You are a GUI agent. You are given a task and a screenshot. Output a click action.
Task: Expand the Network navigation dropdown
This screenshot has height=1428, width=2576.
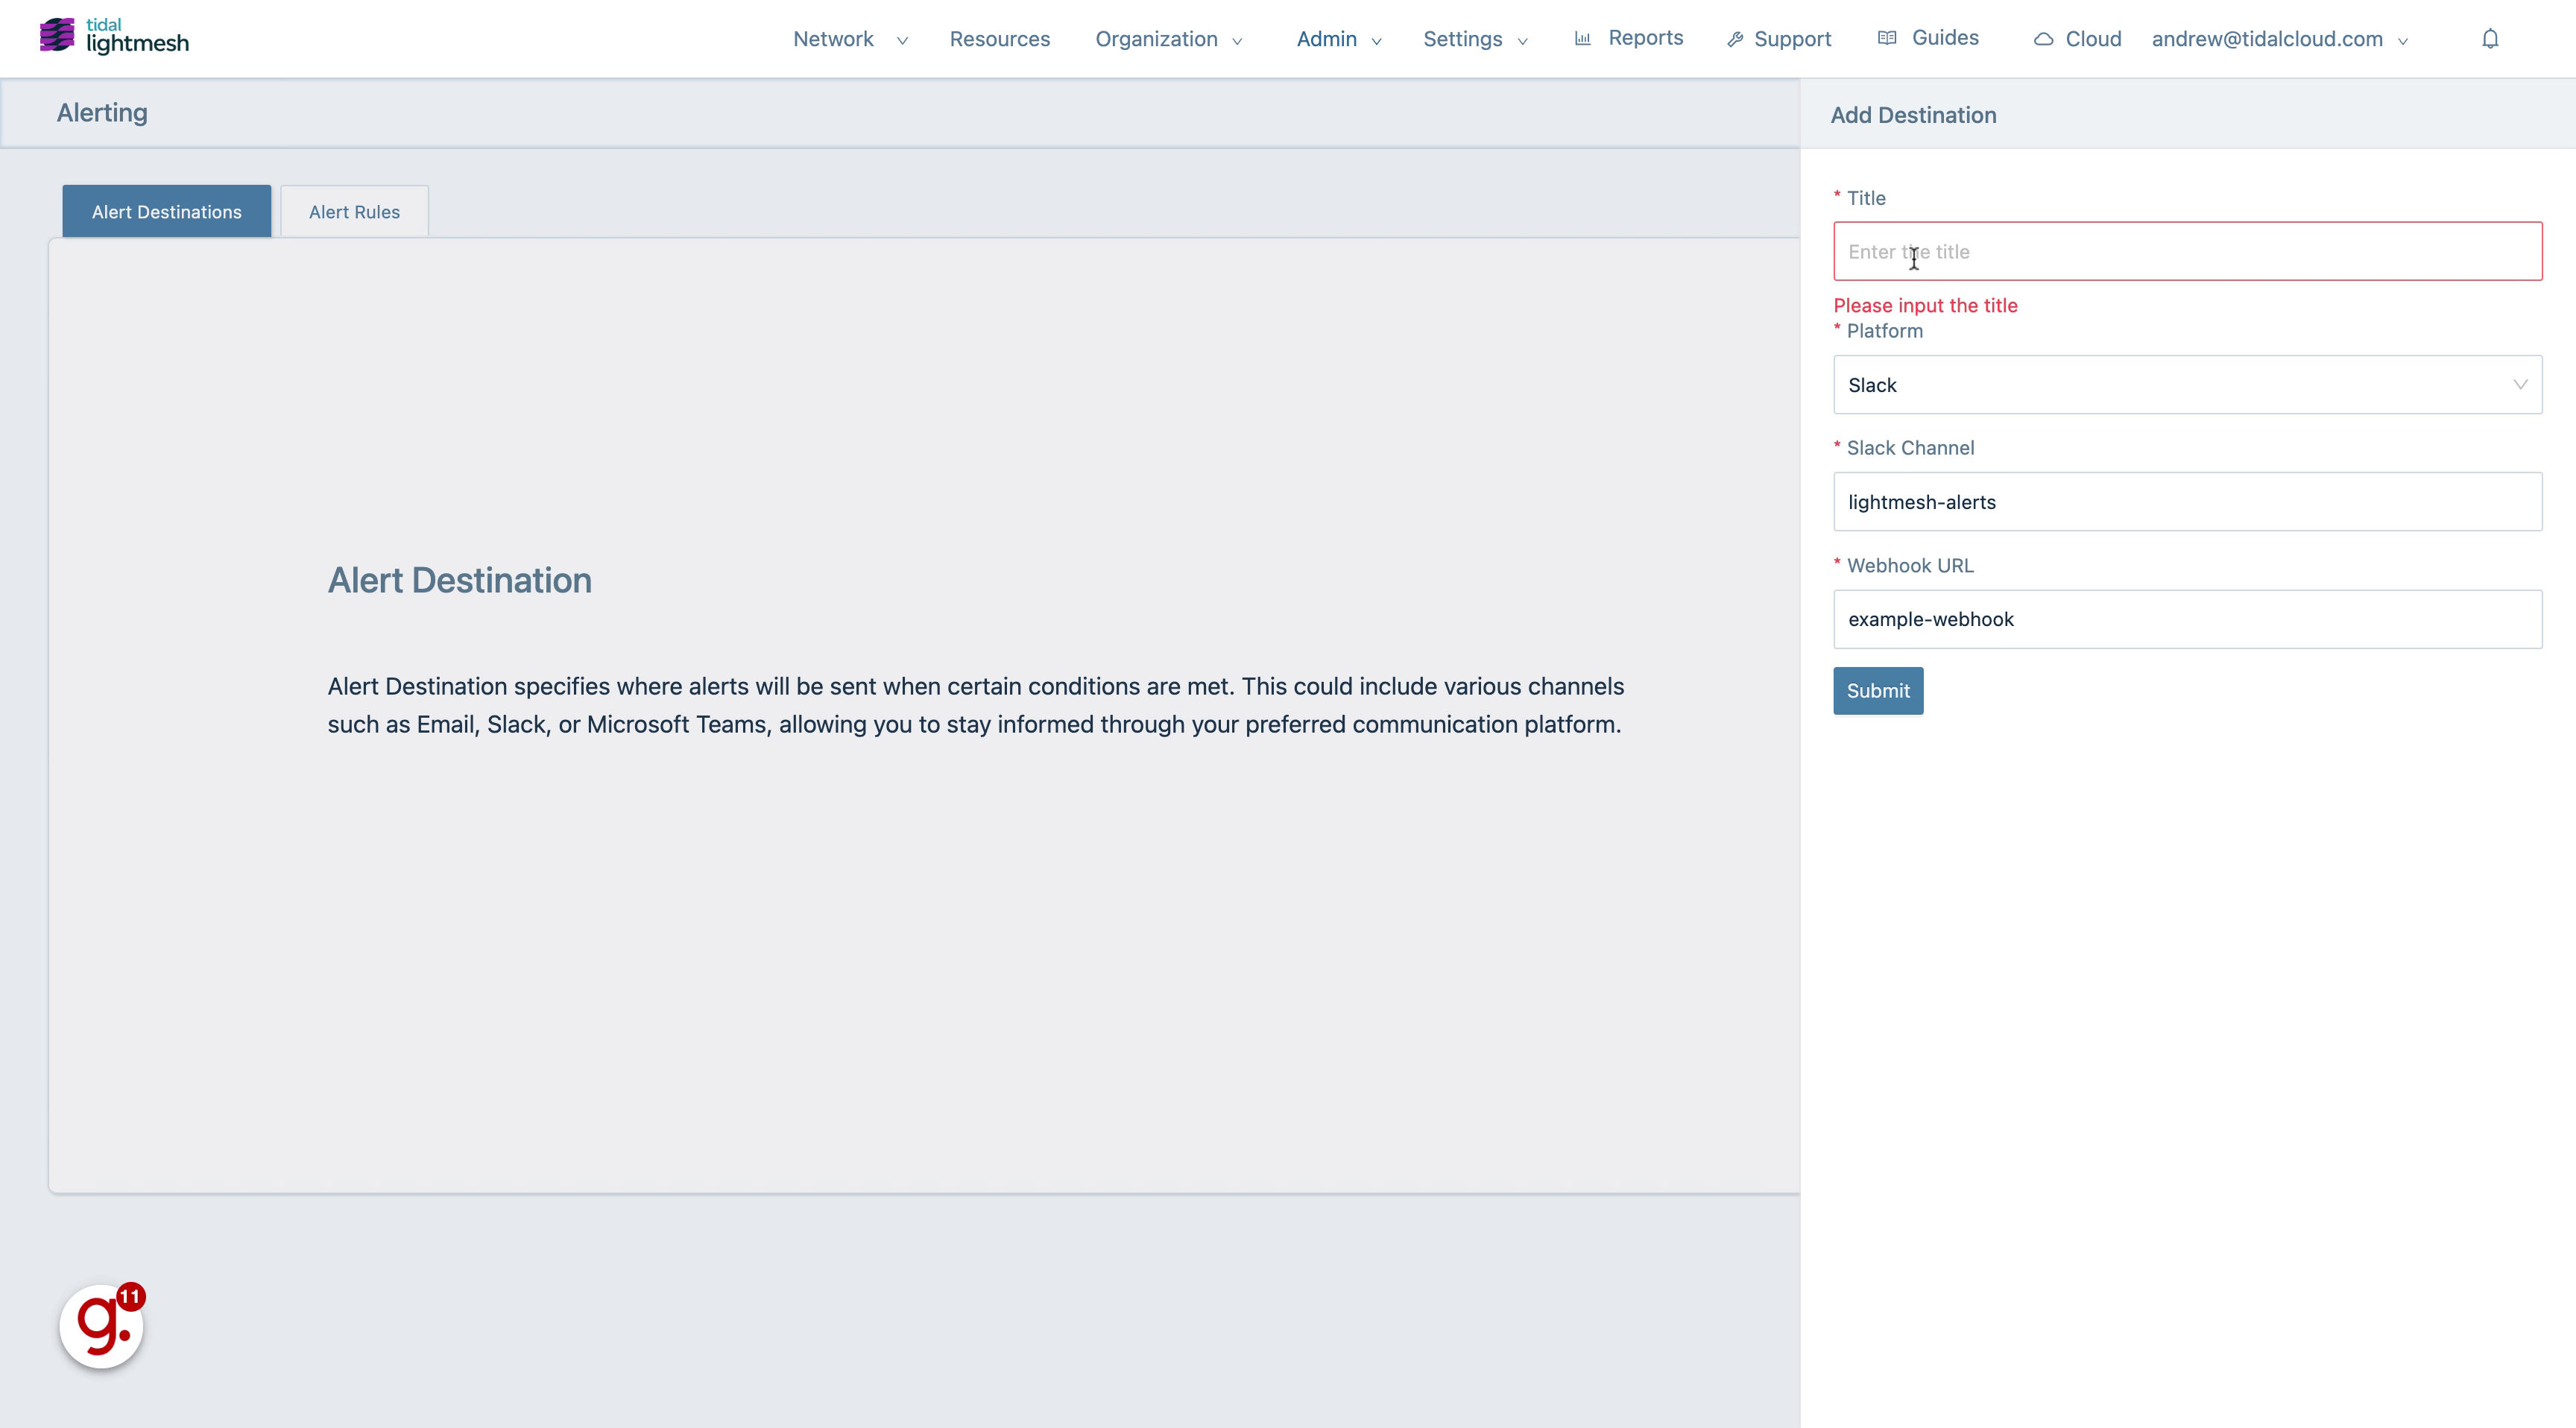[x=851, y=39]
